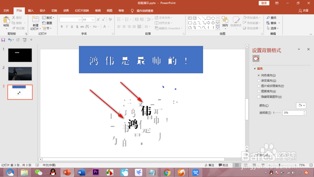This screenshot has height=177, width=314.
Task: Switch to the Transitions (切换) tab
Action: 54,11
